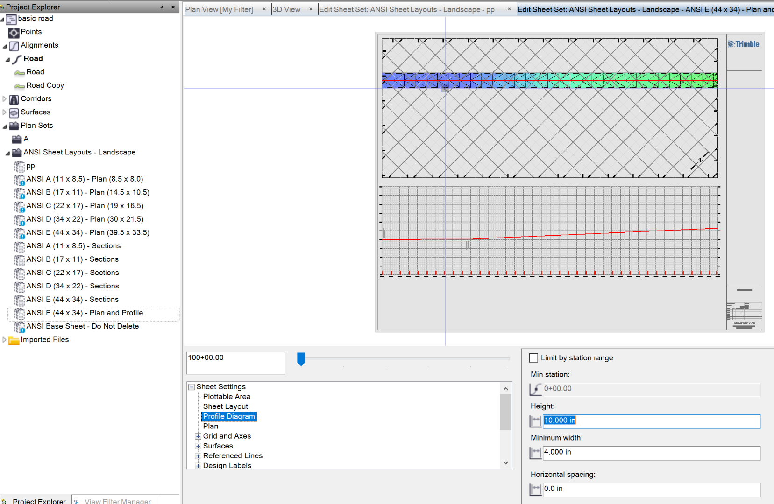Click the Imported Files folder icon
This screenshot has height=504, width=774.
tap(14, 340)
